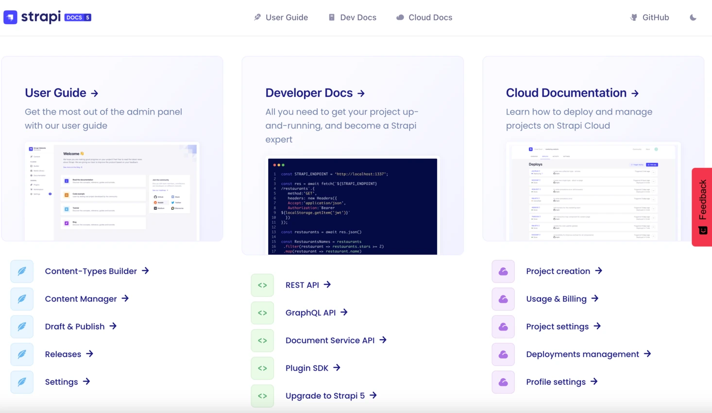Click cloud icon next to Project settings
Image resolution: width=712 pixels, height=413 pixels.
click(503, 327)
